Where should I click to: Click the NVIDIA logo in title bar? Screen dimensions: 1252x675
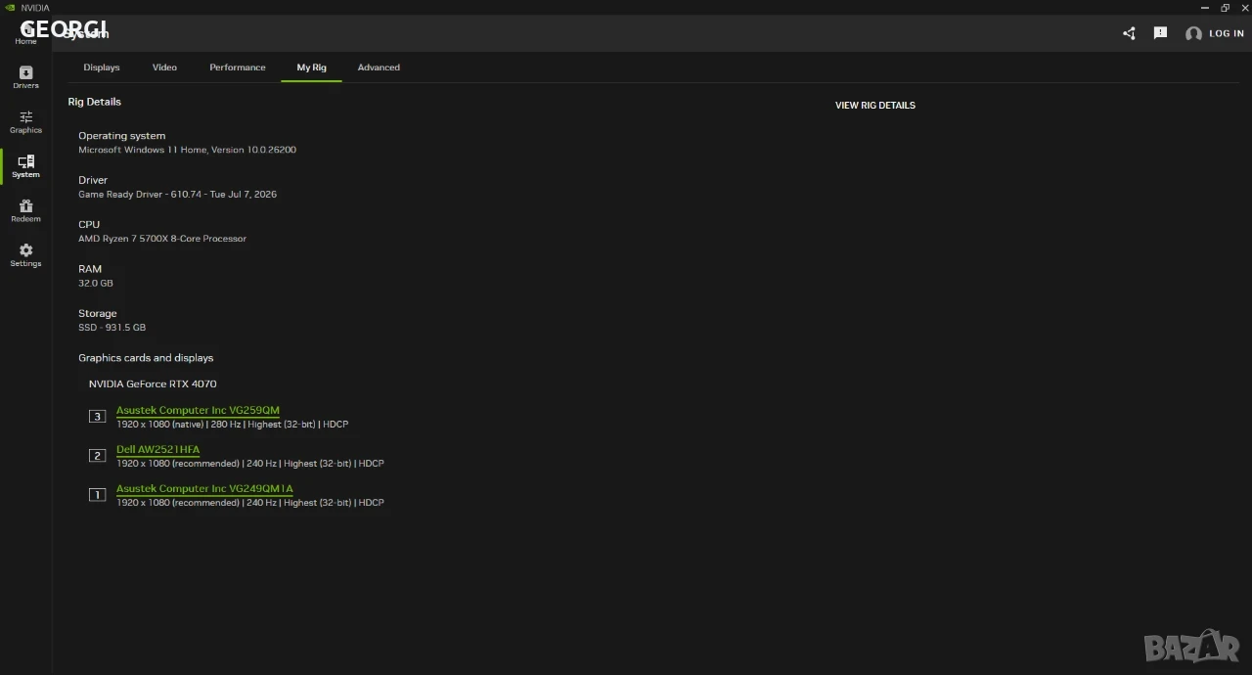10,8
